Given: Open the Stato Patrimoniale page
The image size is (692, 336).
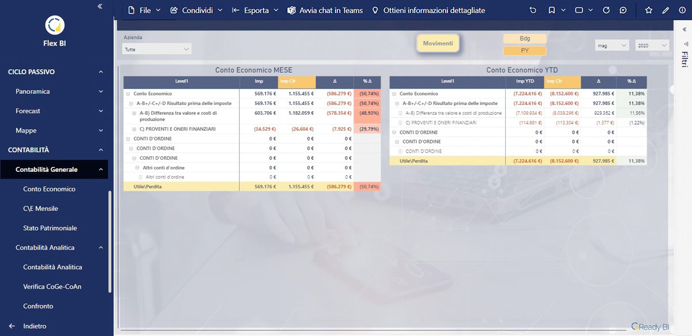Looking at the screenshot, I should pyautogui.click(x=50, y=228).
